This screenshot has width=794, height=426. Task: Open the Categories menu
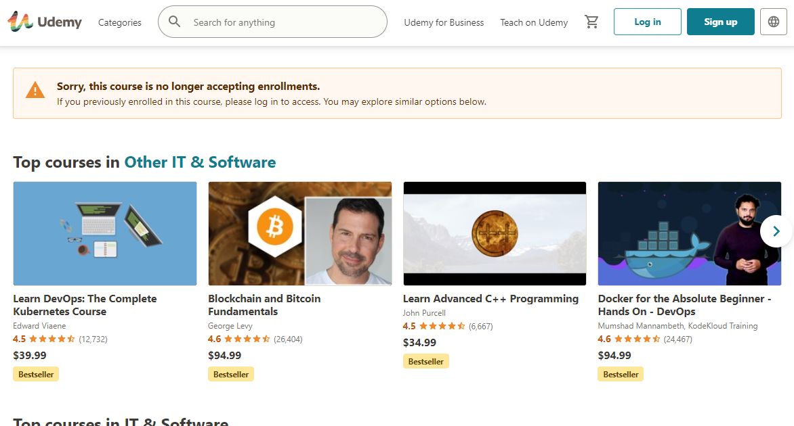(120, 22)
